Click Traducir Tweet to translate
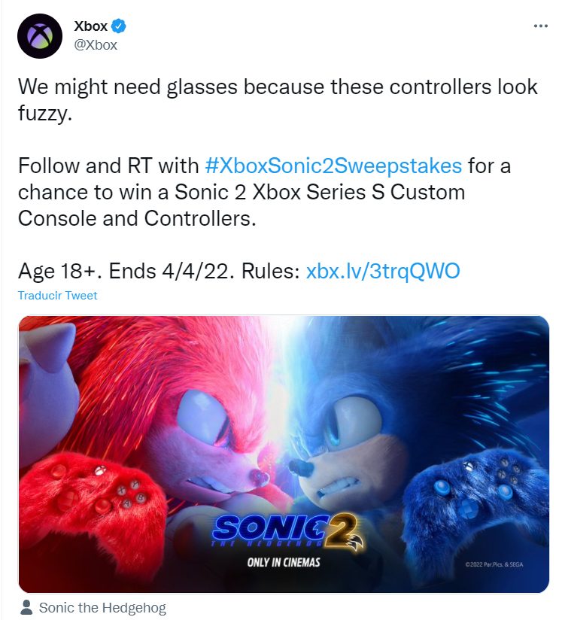Viewport: 562px width, 620px height. pyautogui.click(x=58, y=296)
